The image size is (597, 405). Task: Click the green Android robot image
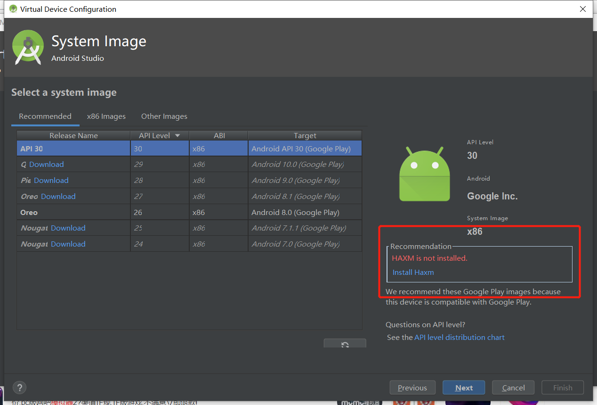point(425,174)
